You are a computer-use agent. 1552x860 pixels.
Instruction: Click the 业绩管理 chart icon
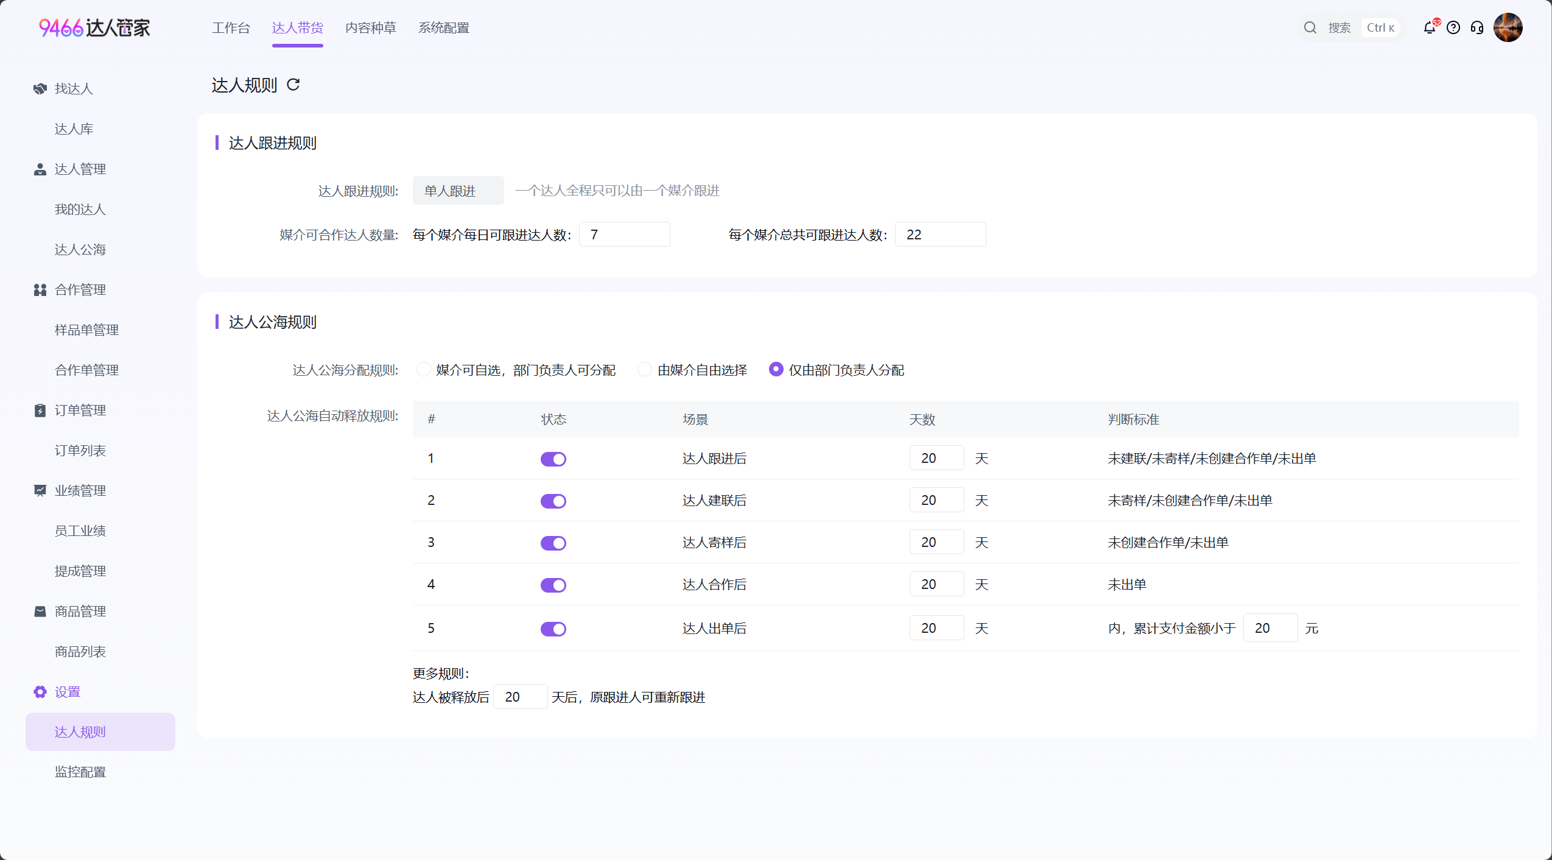40,491
